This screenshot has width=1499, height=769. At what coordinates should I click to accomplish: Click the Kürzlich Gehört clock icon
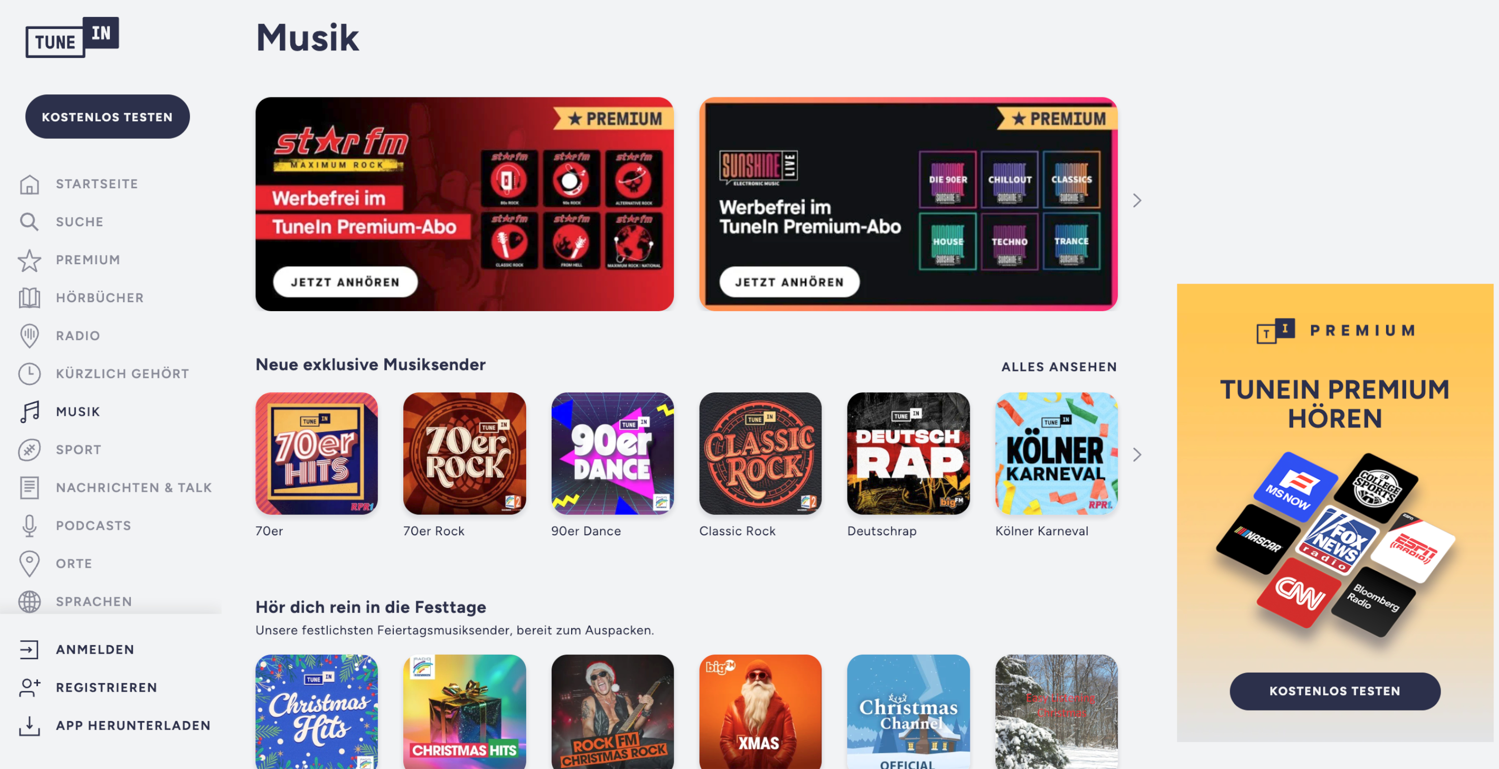point(29,374)
